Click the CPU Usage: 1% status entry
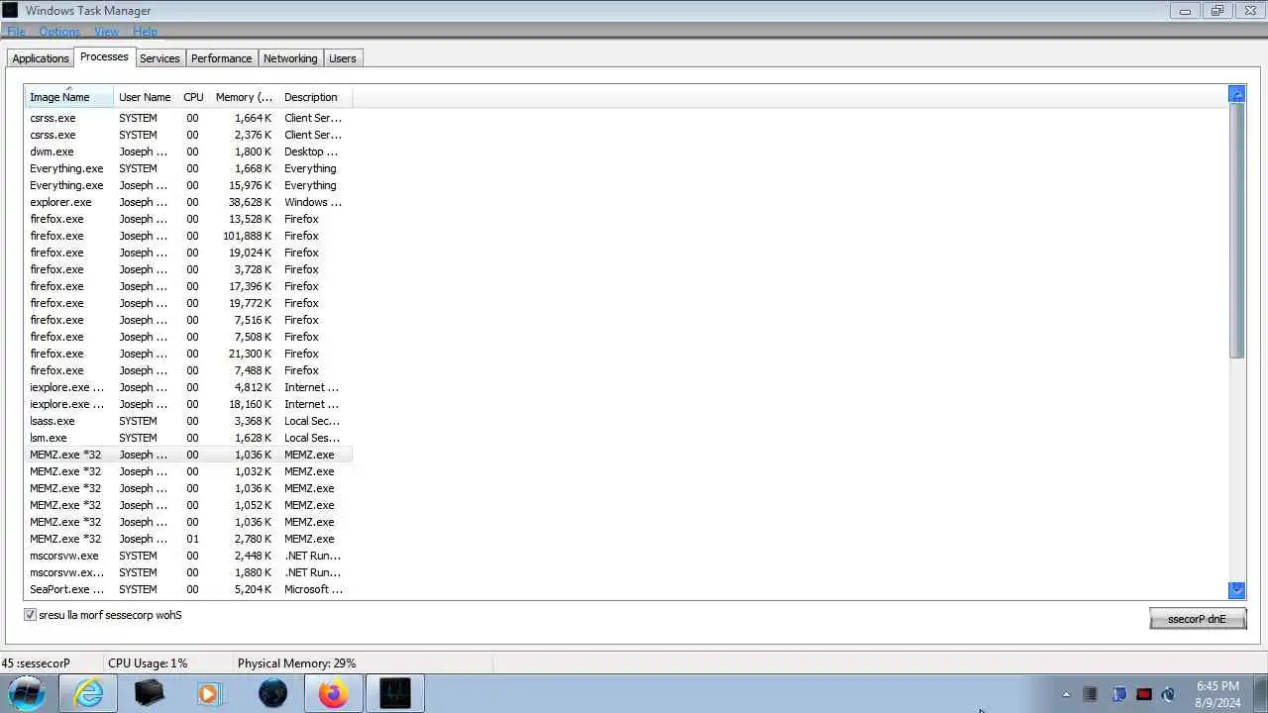 148,663
